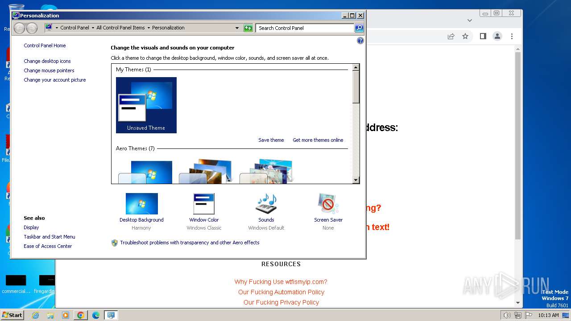The height and width of the screenshot is (321, 571).
Task: Click the volume icon in system tray
Action: [x=507, y=315]
